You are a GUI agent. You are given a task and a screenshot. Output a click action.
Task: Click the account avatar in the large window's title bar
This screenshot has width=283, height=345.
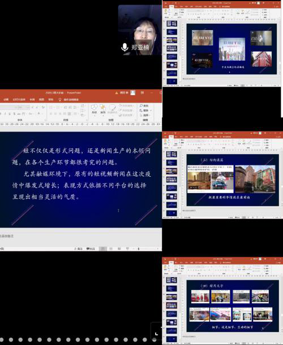point(133,93)
